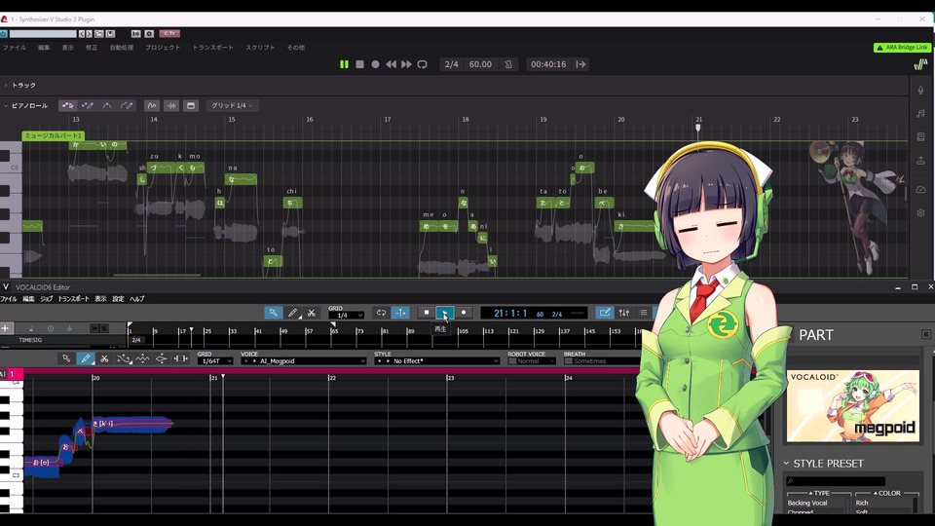Click the VOCALOID6 record button

point(464,313)
